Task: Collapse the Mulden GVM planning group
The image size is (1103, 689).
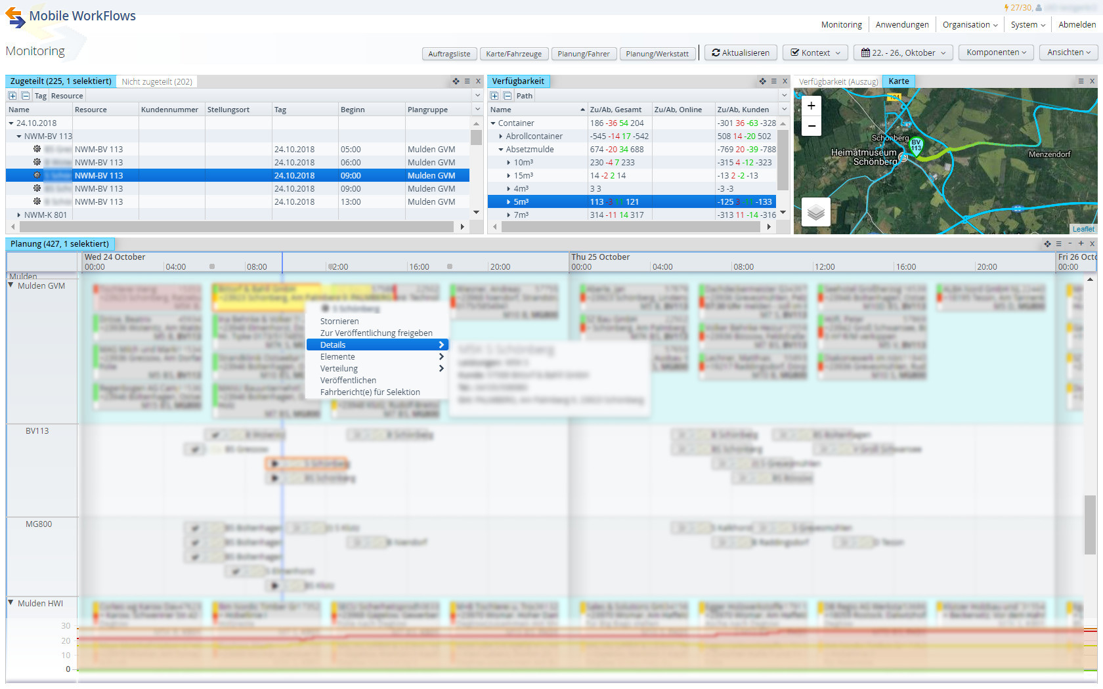Action: click(11, 286)
